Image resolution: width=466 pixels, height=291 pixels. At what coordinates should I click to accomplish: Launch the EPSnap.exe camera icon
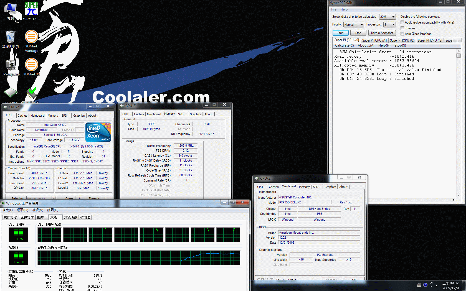[x=11, y=67]
